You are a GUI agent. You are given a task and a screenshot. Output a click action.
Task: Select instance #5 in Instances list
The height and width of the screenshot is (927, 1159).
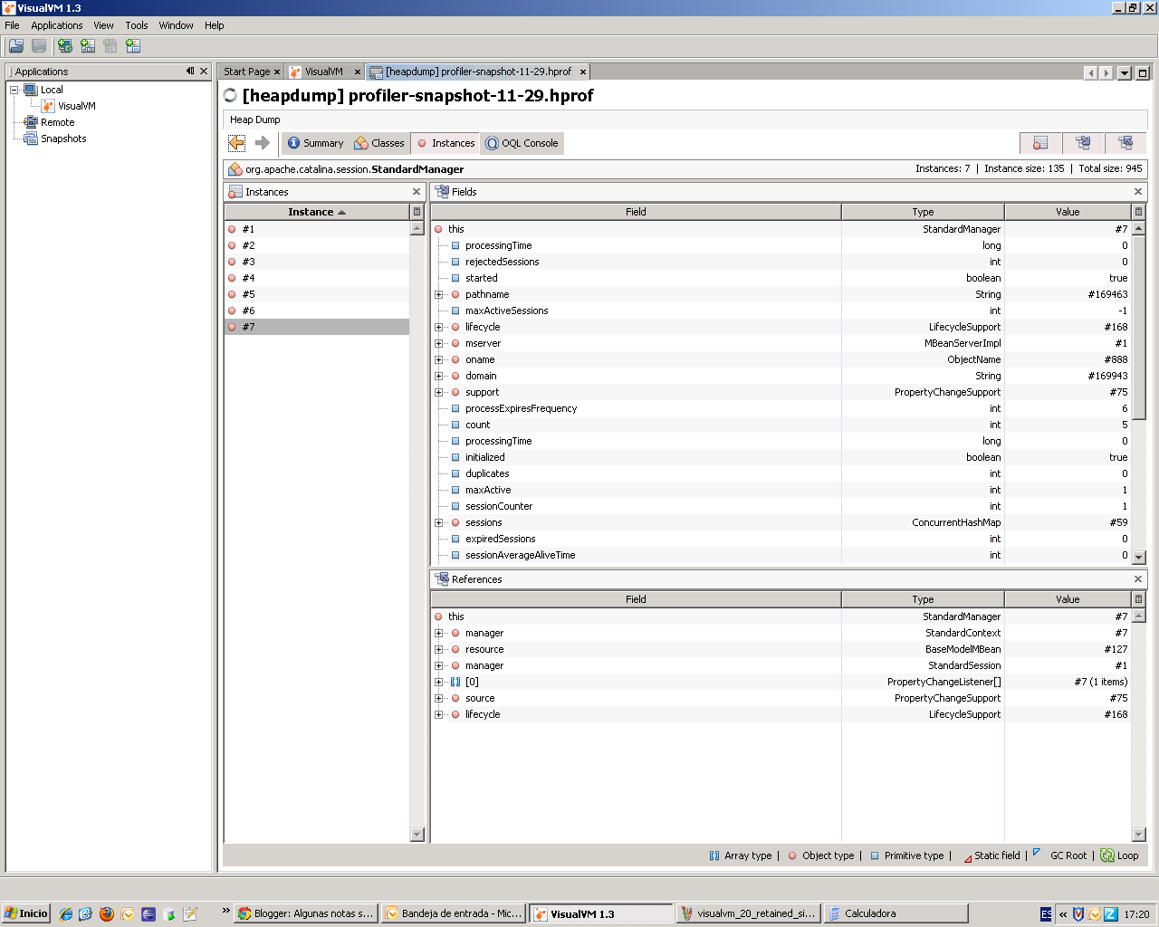[x=317, y=294]
